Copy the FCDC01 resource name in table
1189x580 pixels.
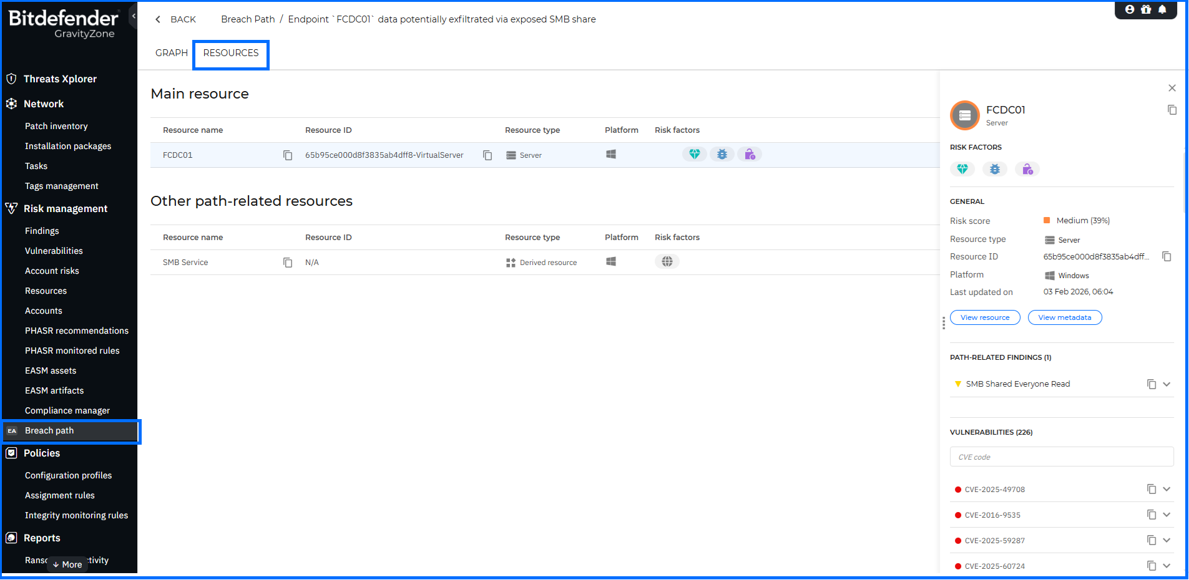point(288,155)
